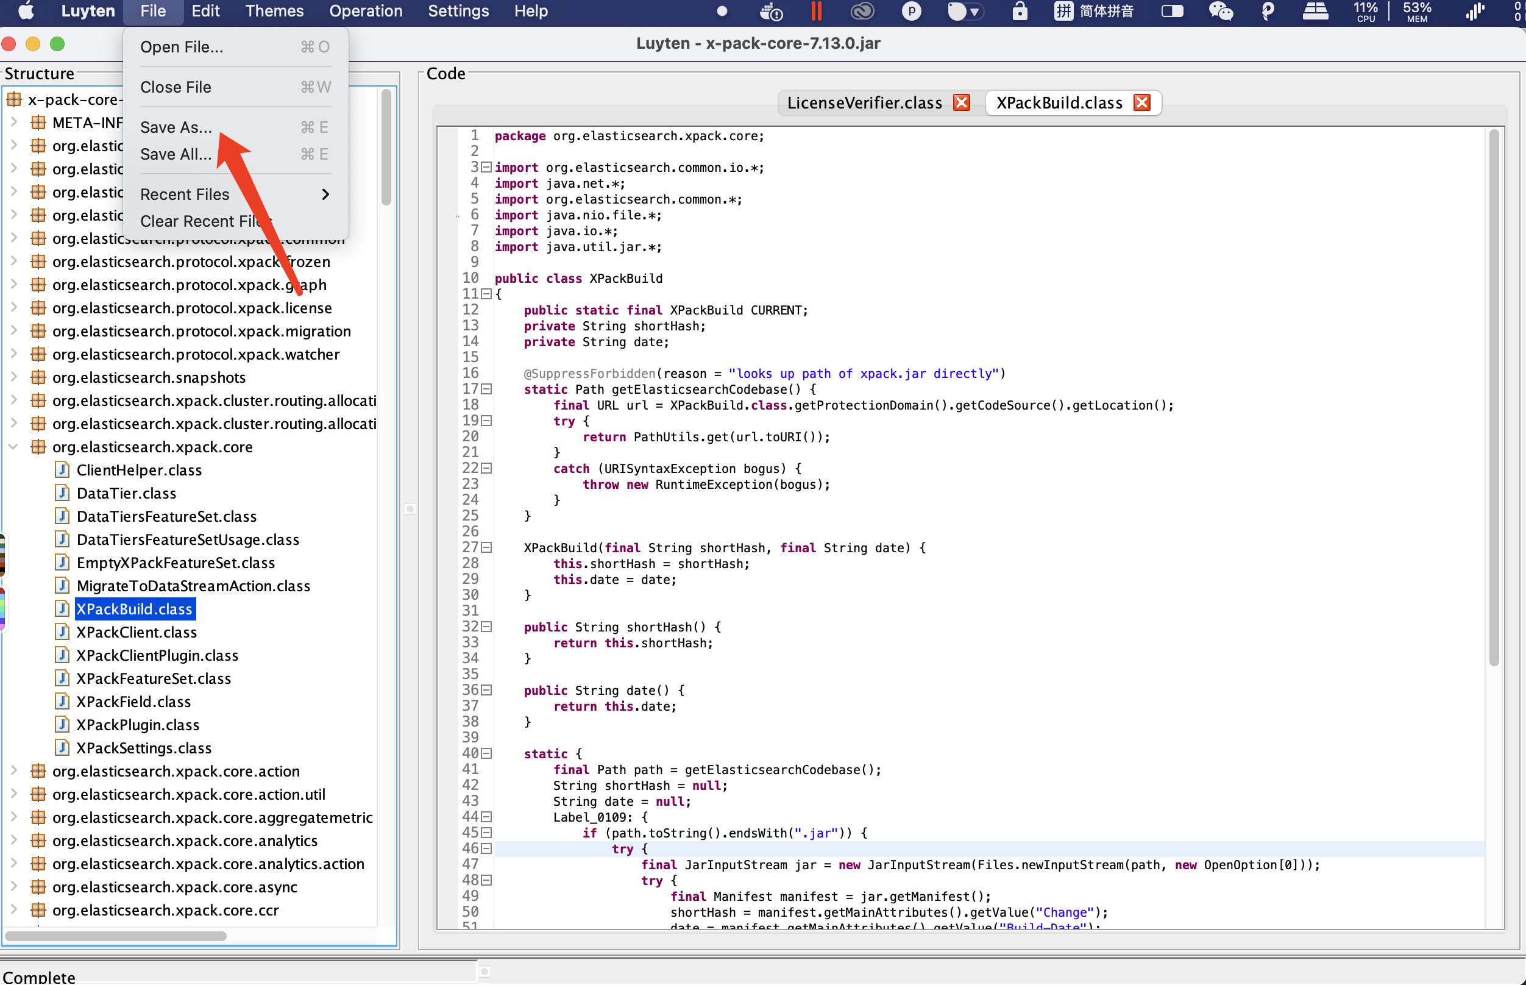This screenshot has height=985, width=1526.
Task: Click the Structure tree vertical scrollbar
Action: point(386,147)
